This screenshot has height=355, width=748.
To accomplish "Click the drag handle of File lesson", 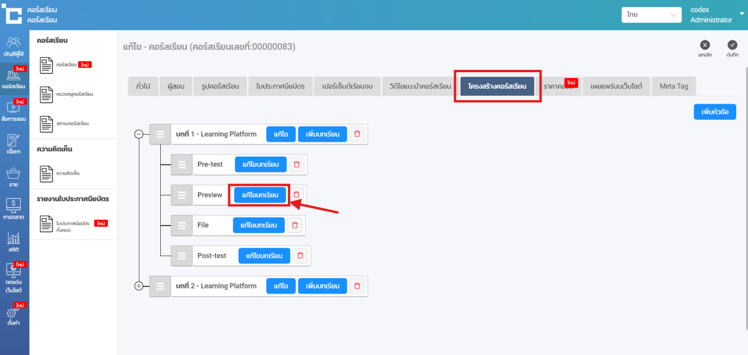I will (181, 226).
